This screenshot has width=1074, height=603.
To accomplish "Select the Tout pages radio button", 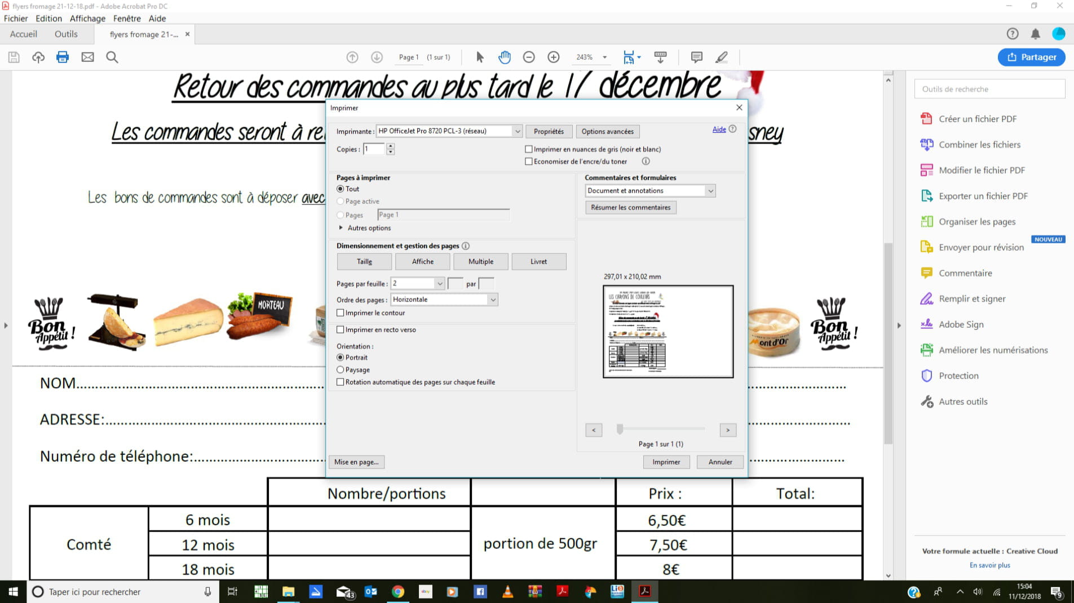I will pos(341,189).
